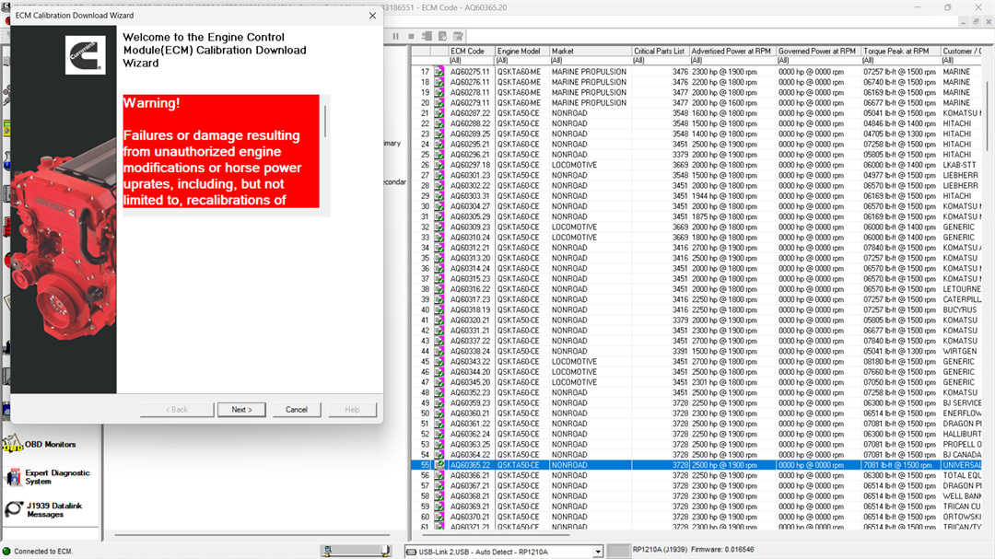This screenshot has width=995, height=559.
Task: Click the green Connected to ECM indicator
Action: pos(7,551)
